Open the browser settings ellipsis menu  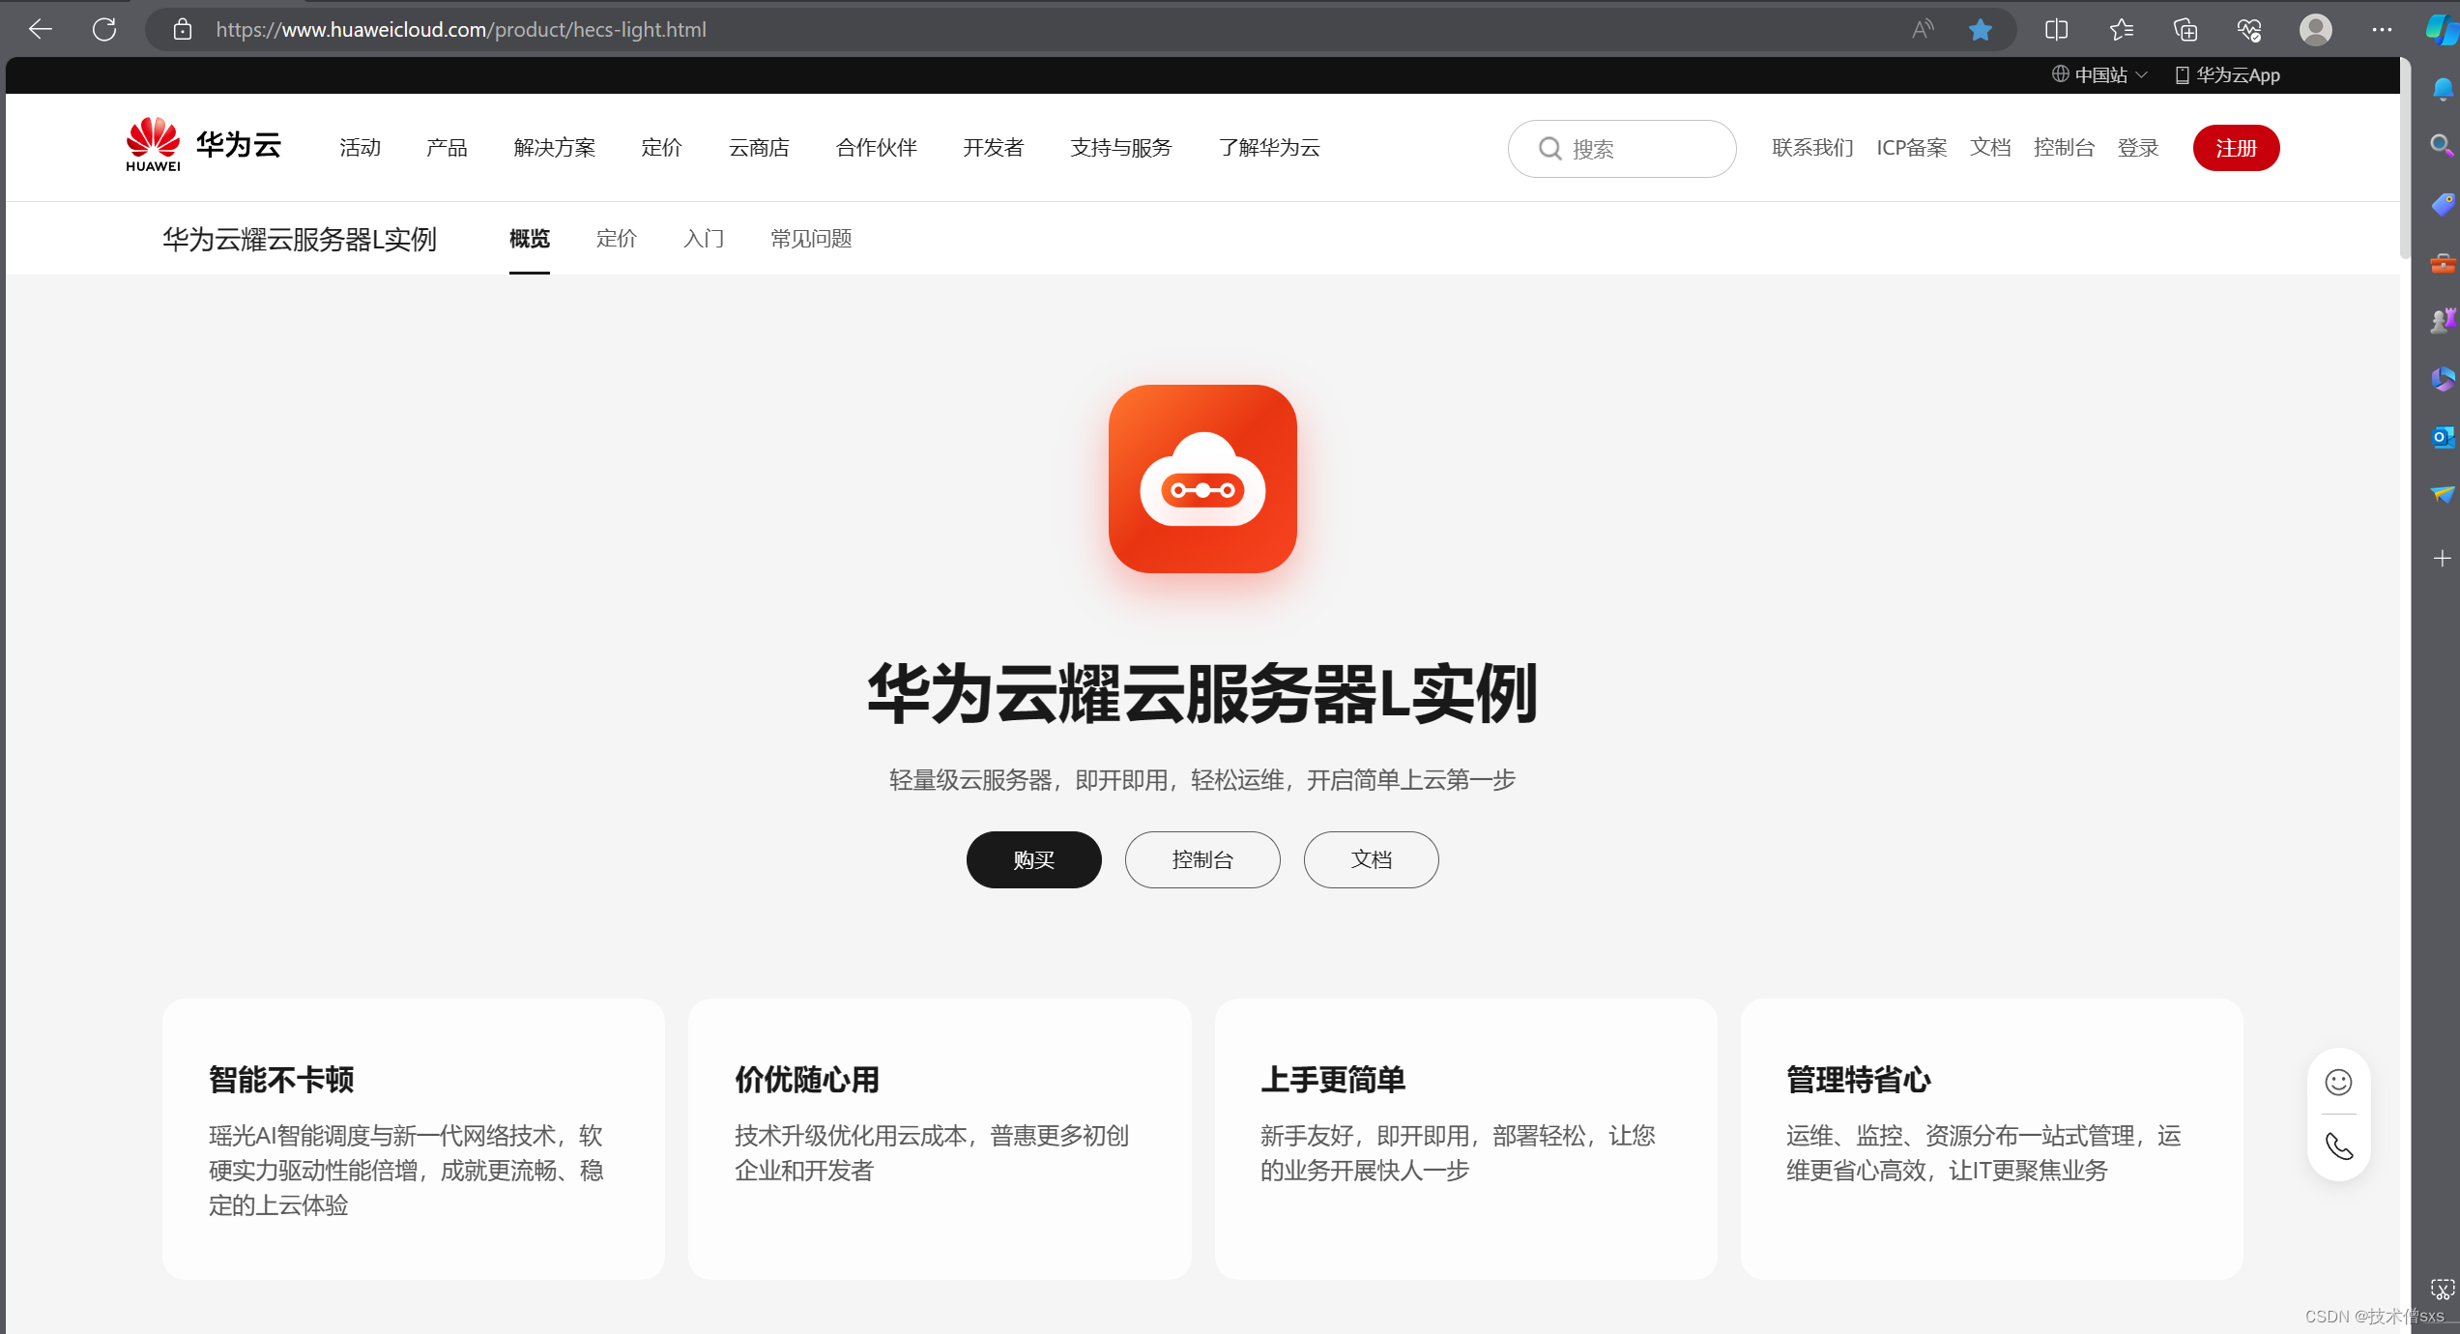pyautogui.click(x=2382, y=29)
